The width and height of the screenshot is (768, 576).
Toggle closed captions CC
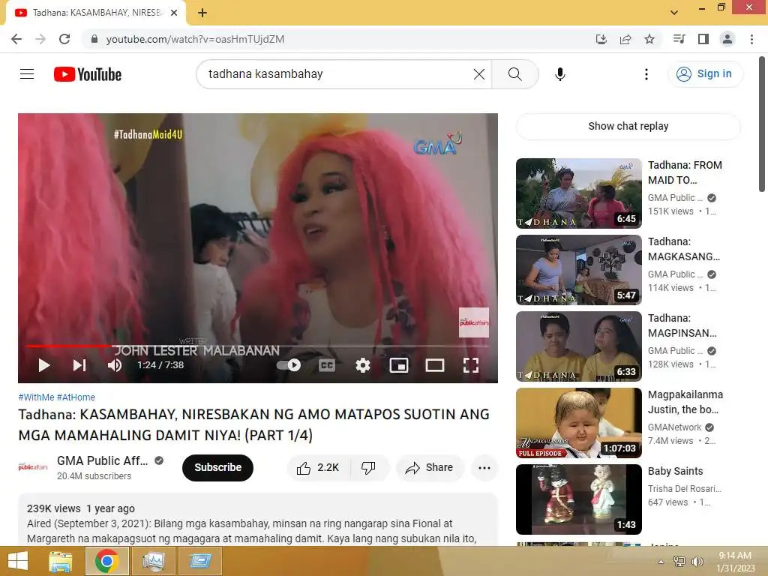tap(327, 365)
